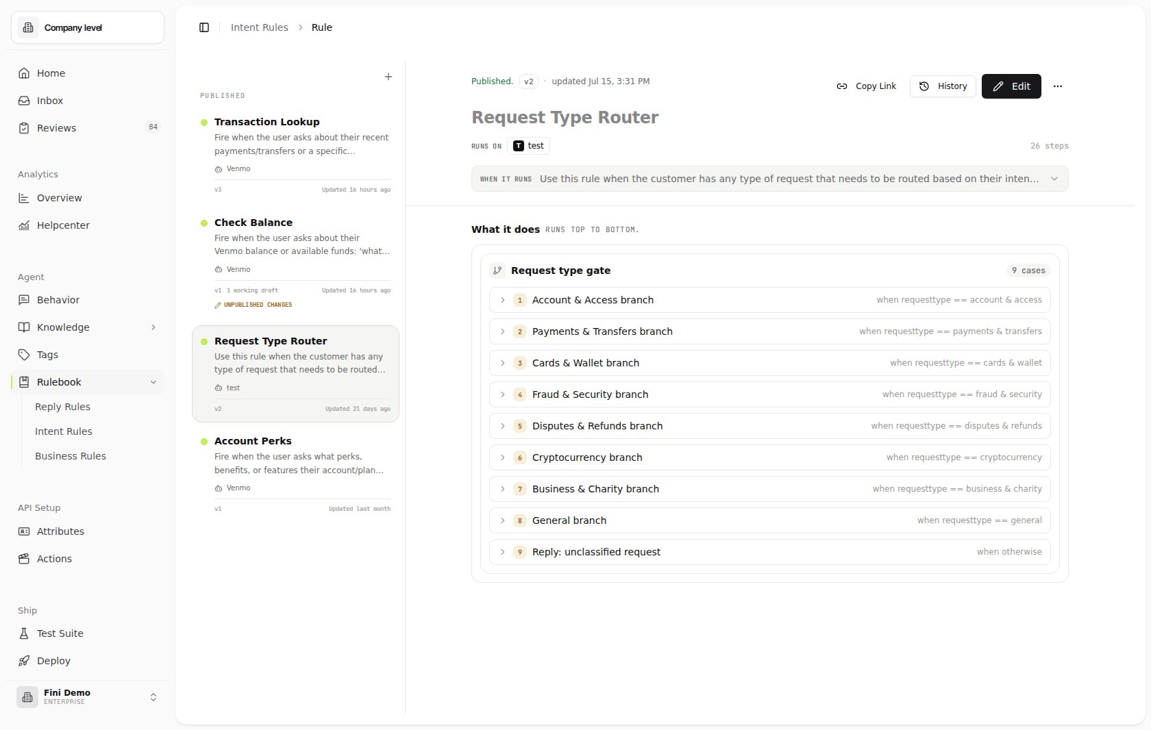The image size is (1151, 730).
Task: Expand the Knowledge submenu arrow
Action: (153, 327)
